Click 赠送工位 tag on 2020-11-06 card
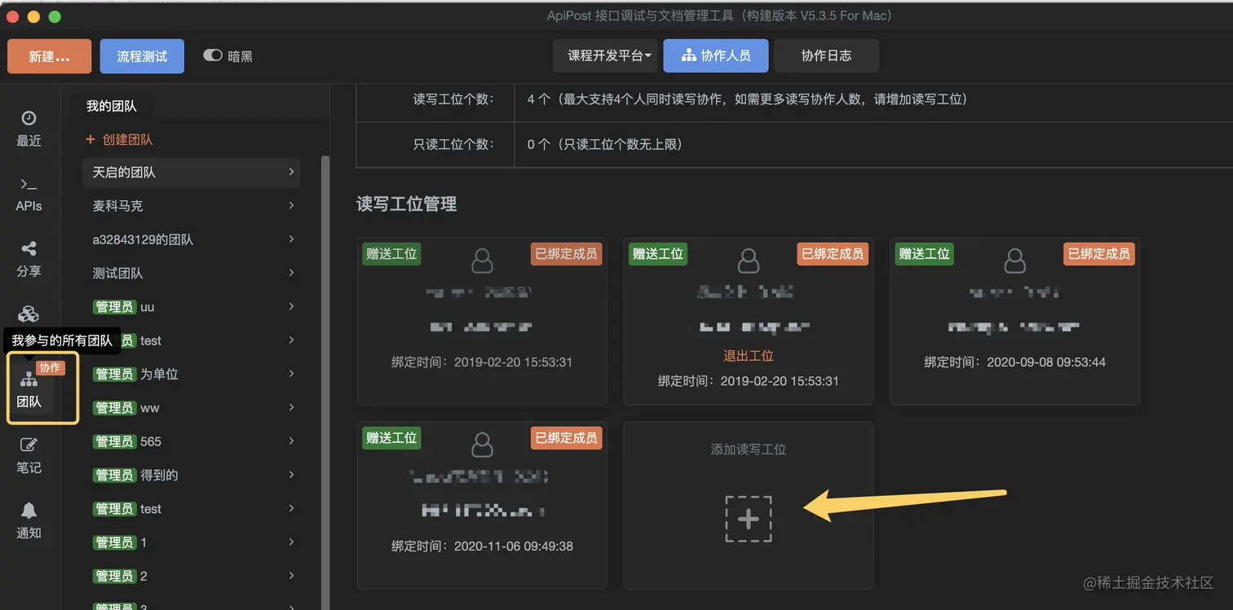The image size is (1233, 610). click(x=391, y=437)
